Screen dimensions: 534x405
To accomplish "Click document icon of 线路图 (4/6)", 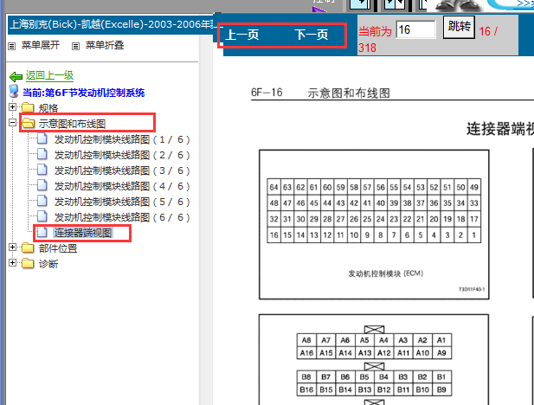I will (x=42, y=186).
